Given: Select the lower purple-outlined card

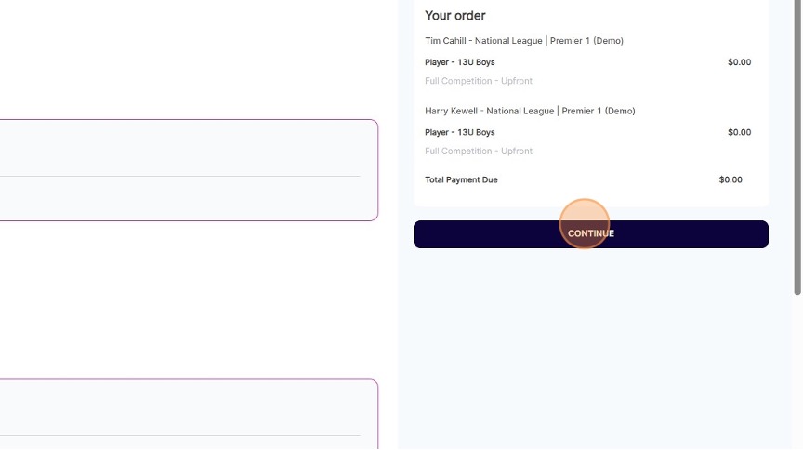Looking at the screenshot, I should (x=186, y=409).
